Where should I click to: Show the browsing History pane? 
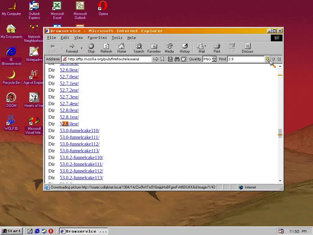coord(185,48)
